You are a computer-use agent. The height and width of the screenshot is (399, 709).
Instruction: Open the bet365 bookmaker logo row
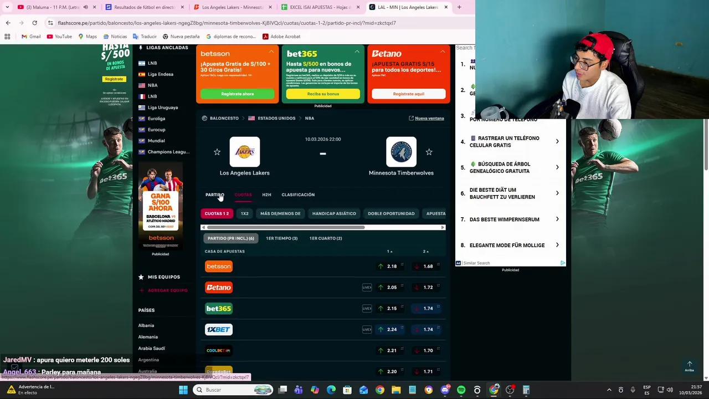[219, 309]
